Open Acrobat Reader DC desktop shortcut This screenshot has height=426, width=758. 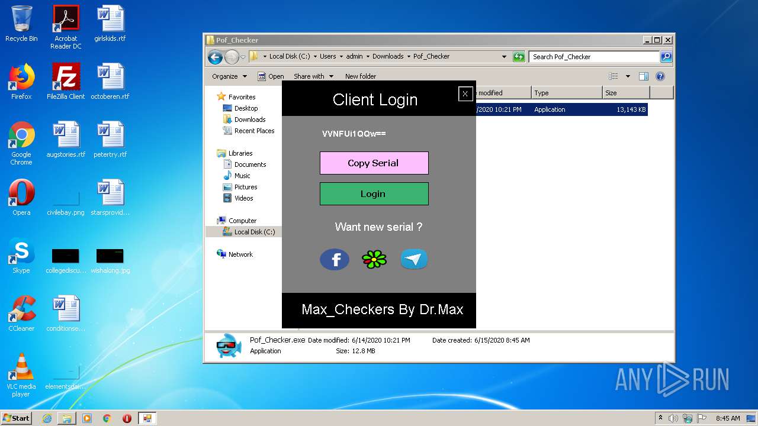[66, 28]
